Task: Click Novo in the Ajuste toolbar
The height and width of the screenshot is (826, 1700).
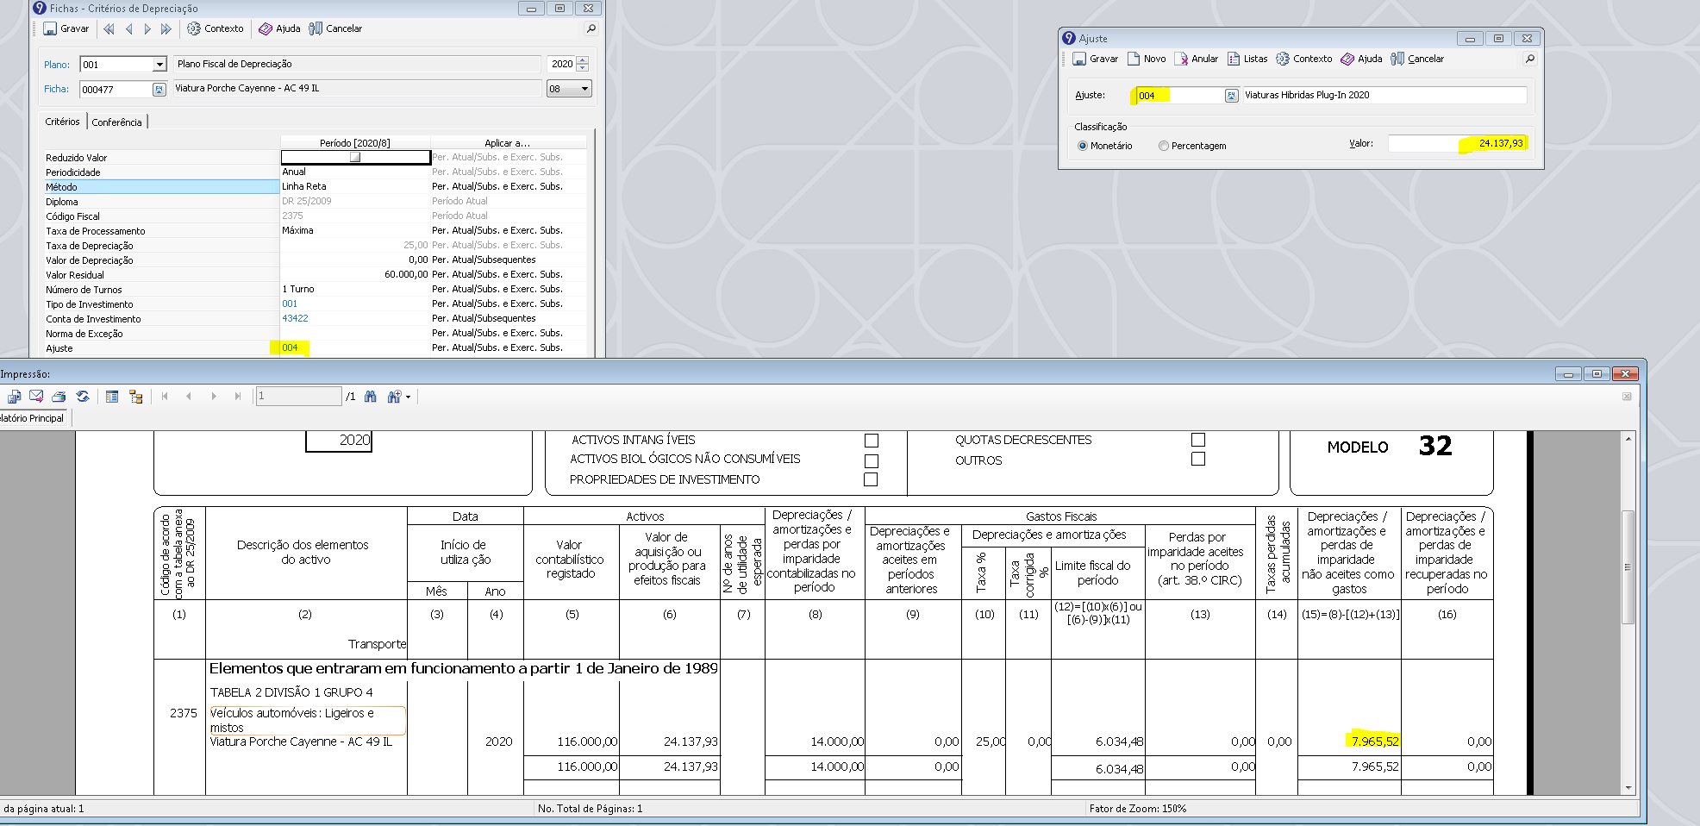Action: tap(1147, 59)
